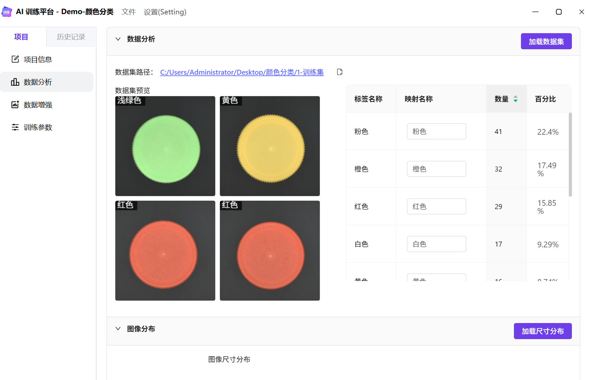The height and width of the screenshot is (380, 589).
Task: Collapse the 图像分布 section chevron
Action: (118, 329)
